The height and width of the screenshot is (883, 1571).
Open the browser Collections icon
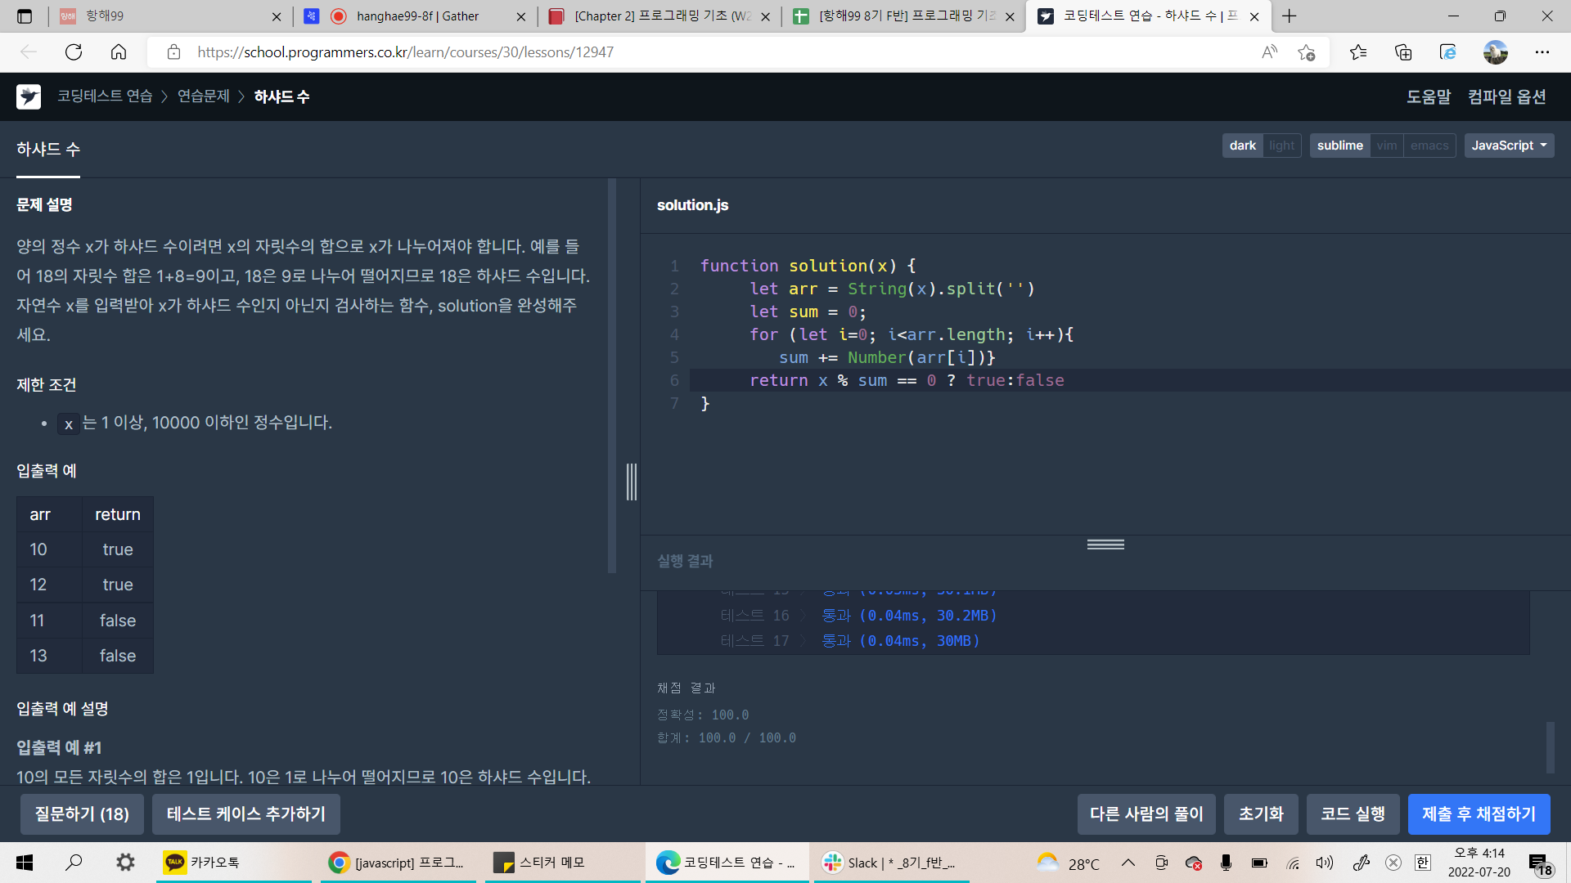tap(1403, 52)
